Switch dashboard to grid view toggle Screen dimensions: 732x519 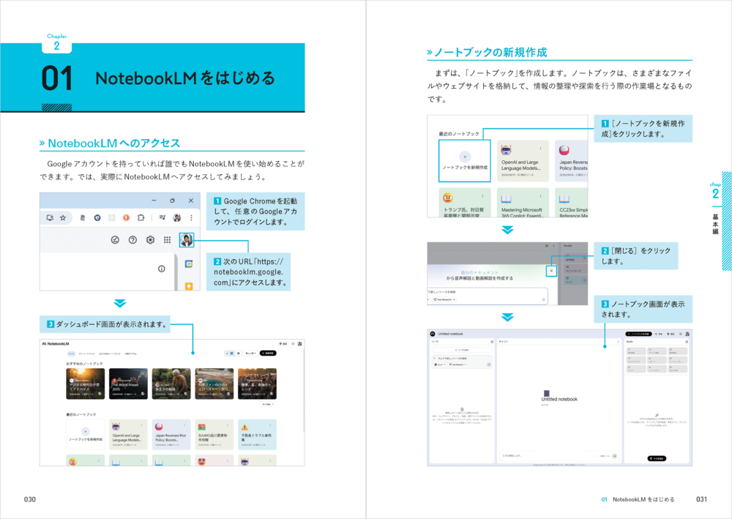tap(232, 353)
